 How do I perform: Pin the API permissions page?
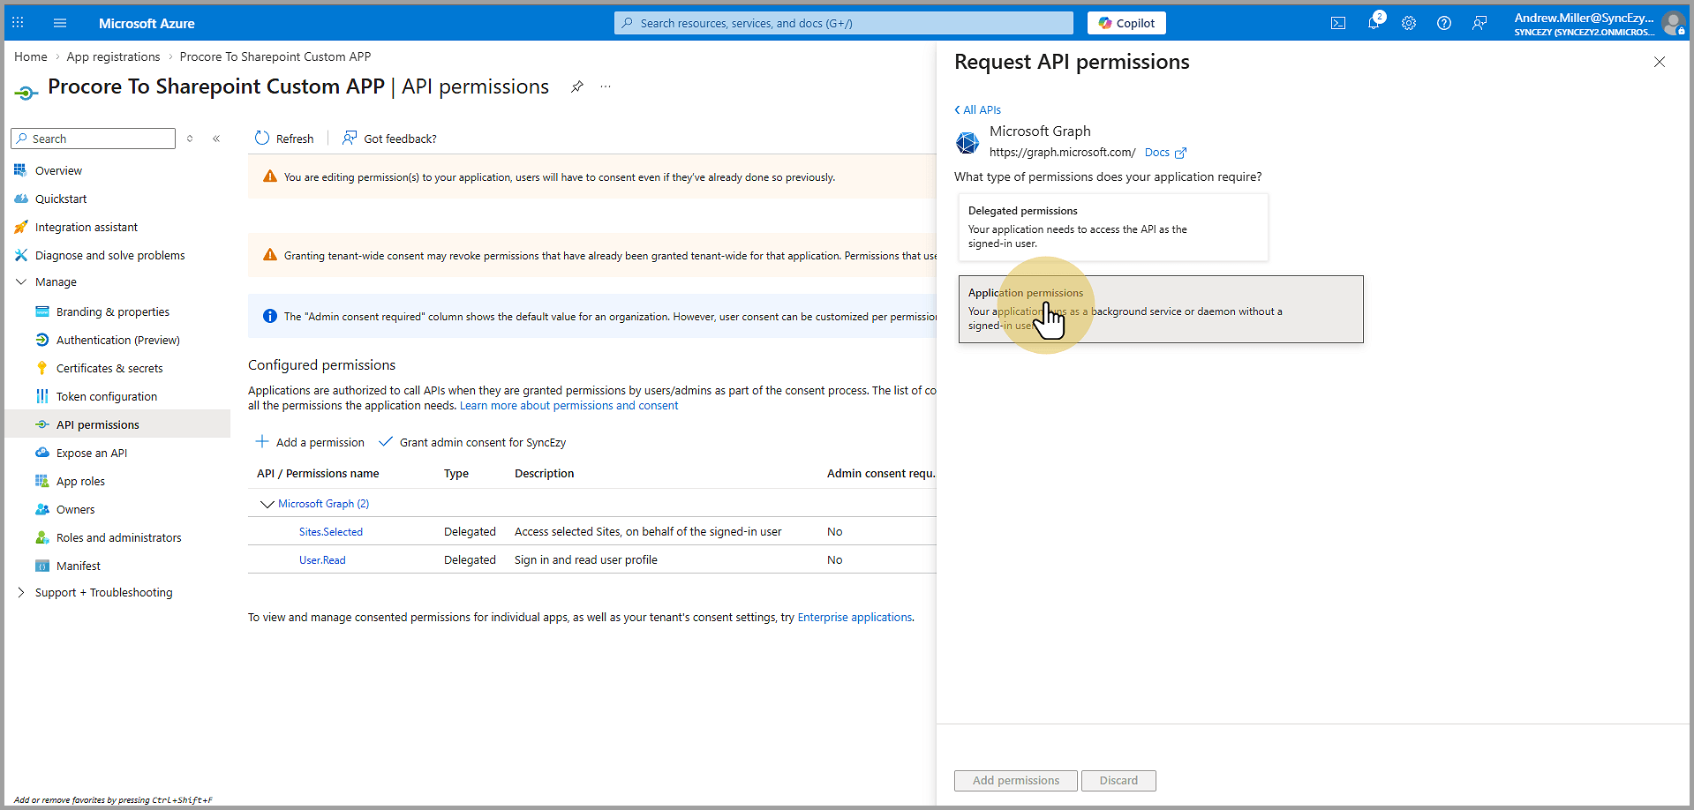click(576, 86)
